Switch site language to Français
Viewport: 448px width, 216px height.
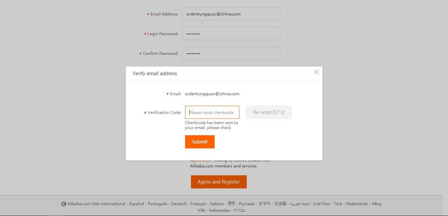(198, 204)
